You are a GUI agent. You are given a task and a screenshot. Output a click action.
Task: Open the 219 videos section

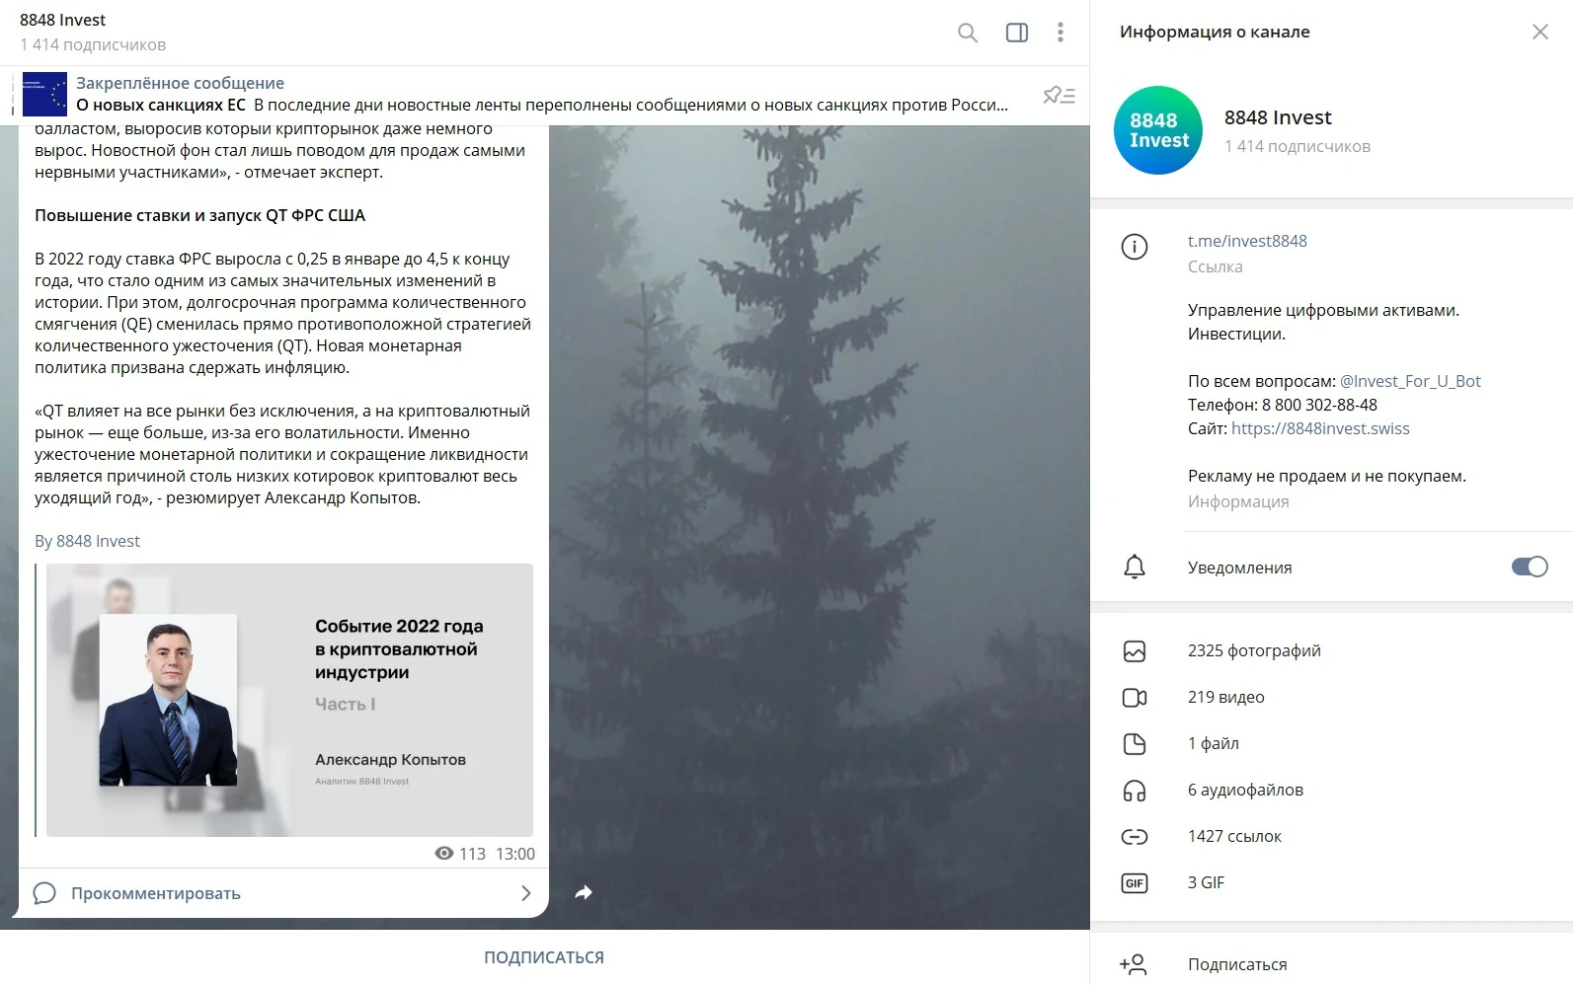(1331, 698)
